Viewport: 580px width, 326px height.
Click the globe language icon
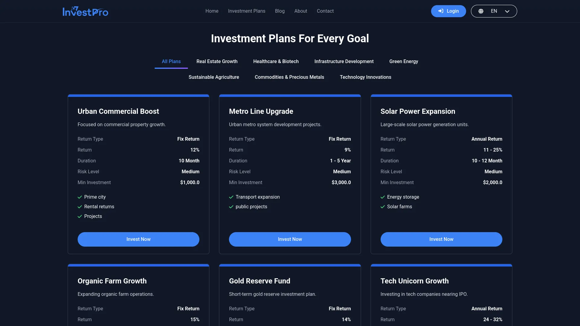[x=481, y=11]
